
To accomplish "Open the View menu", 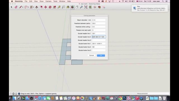I will point(36,1).
